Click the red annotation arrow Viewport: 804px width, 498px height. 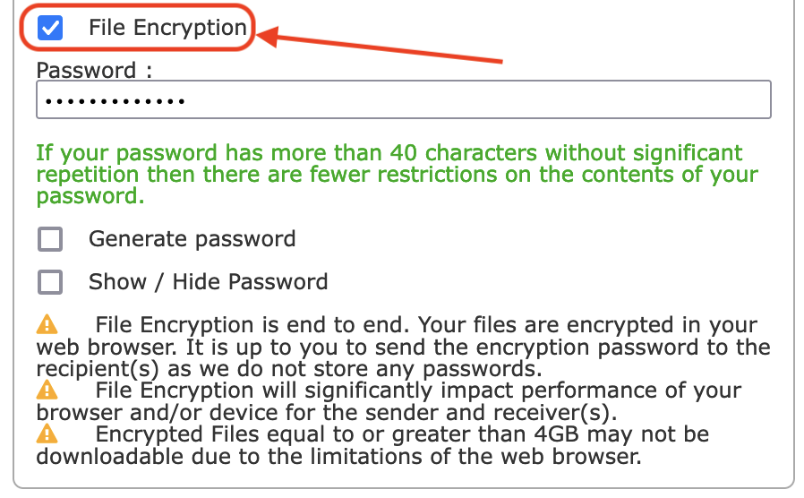385,48
